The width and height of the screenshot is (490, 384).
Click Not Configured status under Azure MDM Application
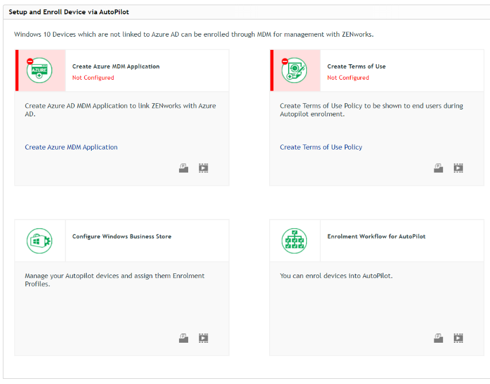93,78
